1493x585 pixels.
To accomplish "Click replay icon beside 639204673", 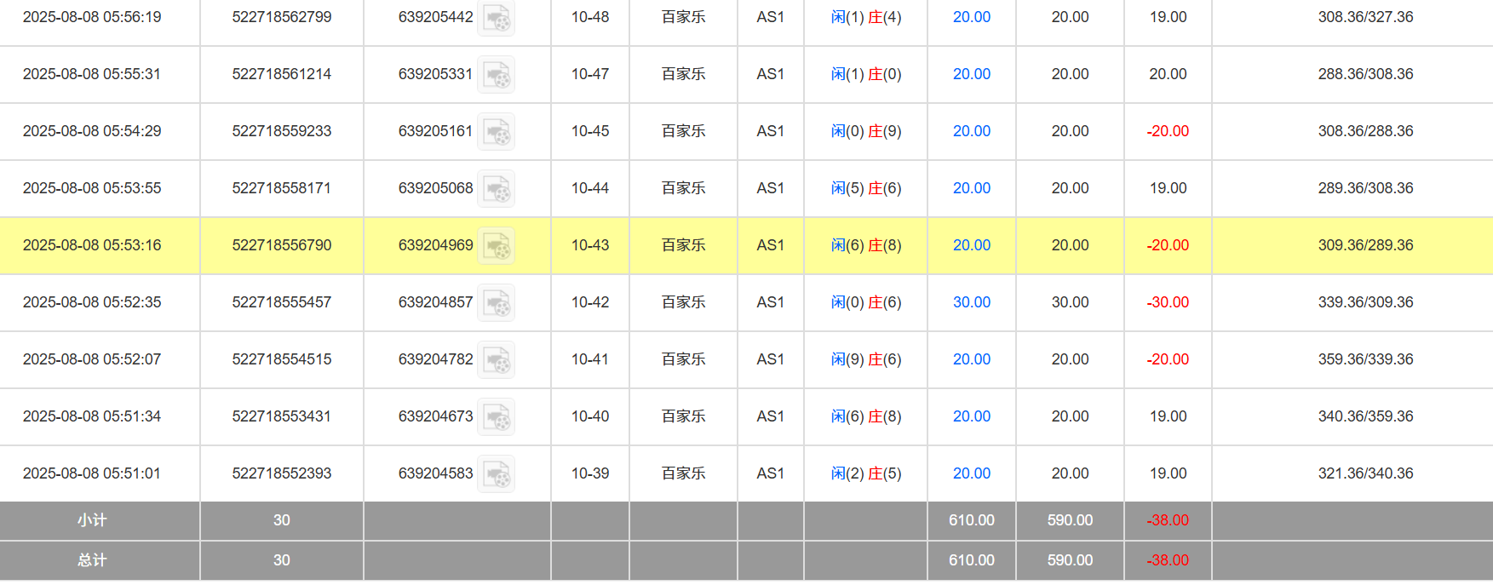I will tap(496, 417).
